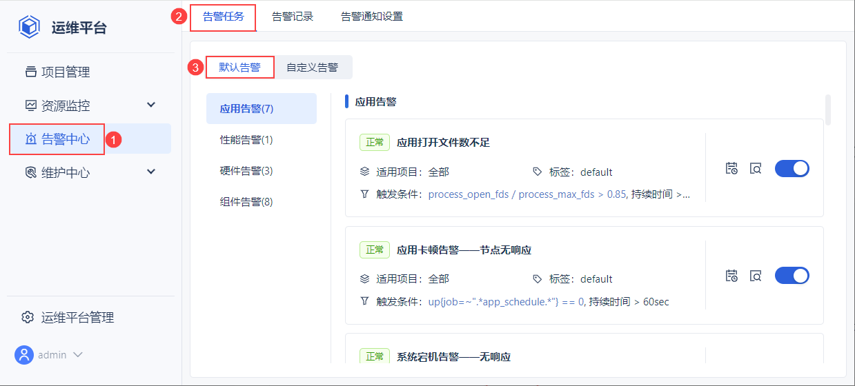Click the alert list vertical scrollbar

828,110
